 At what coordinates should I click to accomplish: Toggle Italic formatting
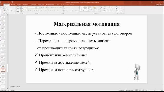[x=31, y=10]
